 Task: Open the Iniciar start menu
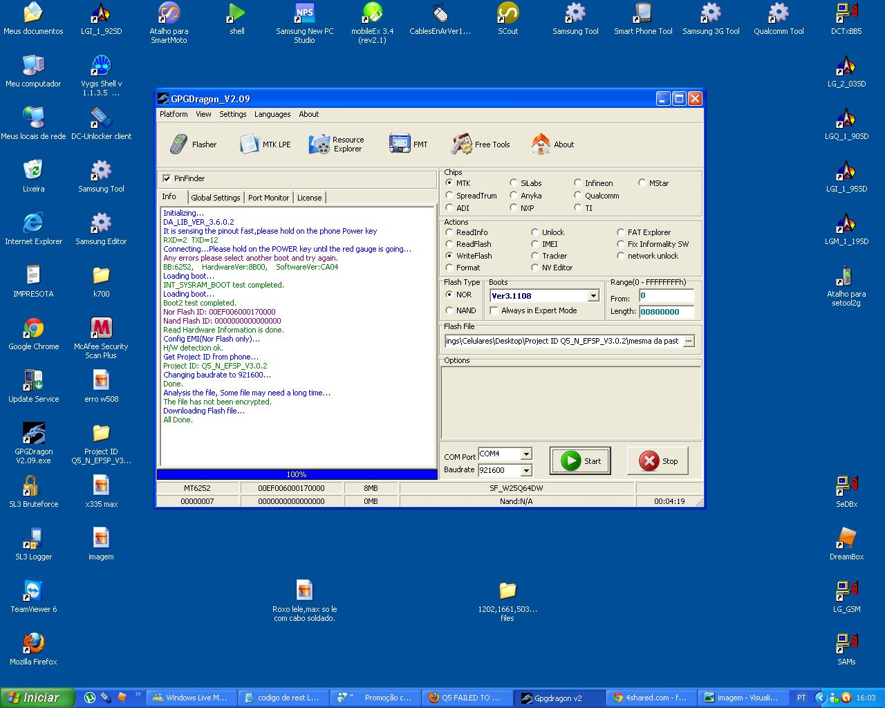click(x=37, y=698)
